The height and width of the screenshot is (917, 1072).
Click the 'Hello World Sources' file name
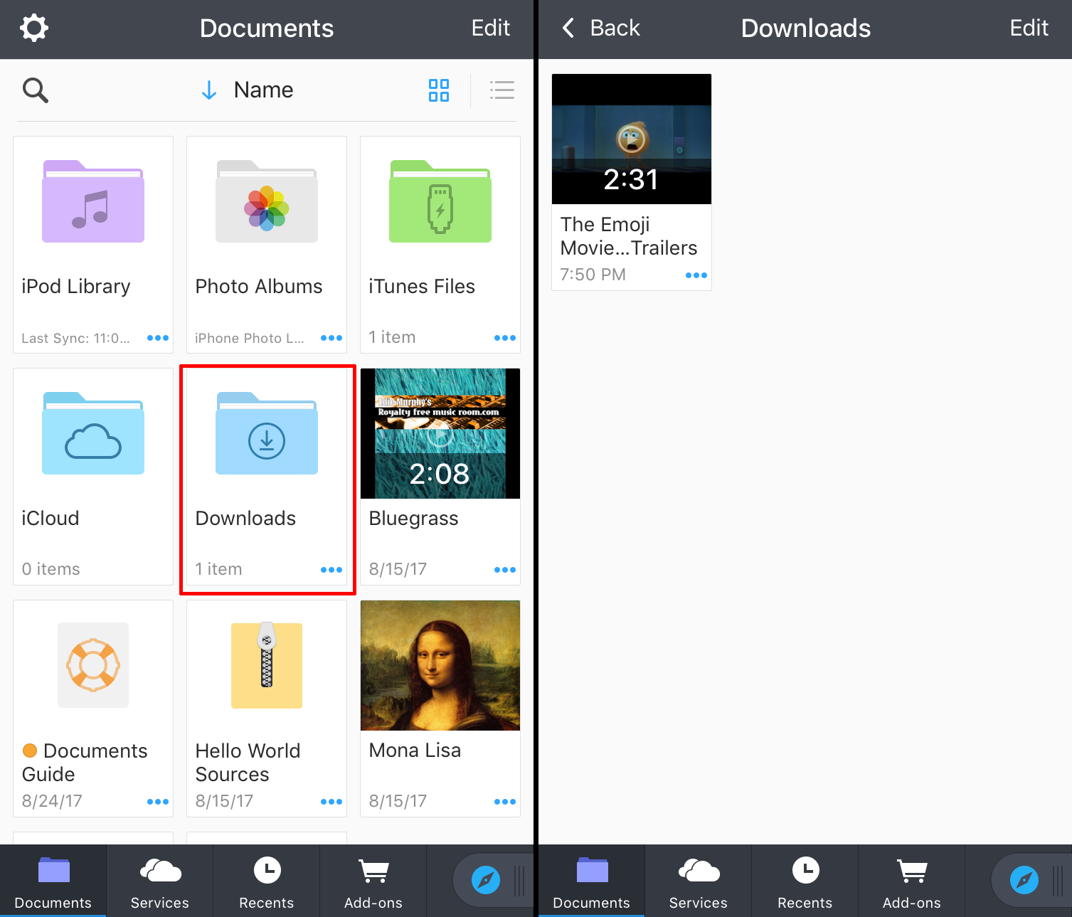[248, 763]
